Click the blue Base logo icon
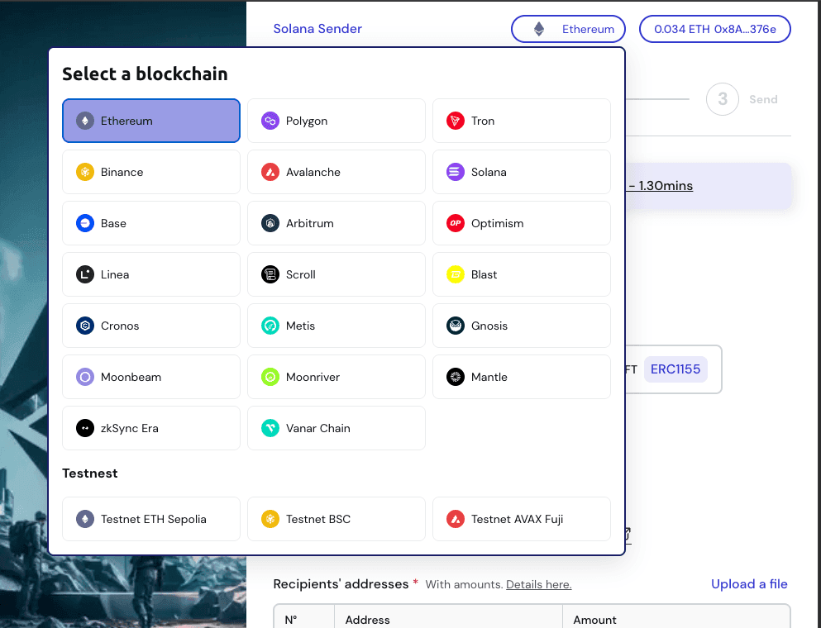The height and width of the screenshot is (628, 821). tap(85, 223)
